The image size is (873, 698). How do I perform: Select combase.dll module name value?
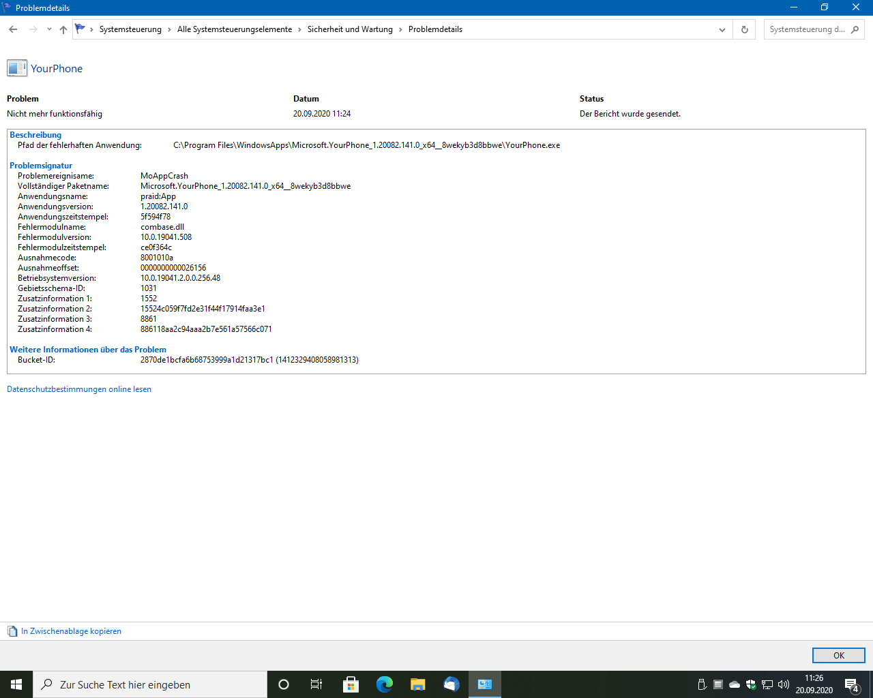click(162, 227)
